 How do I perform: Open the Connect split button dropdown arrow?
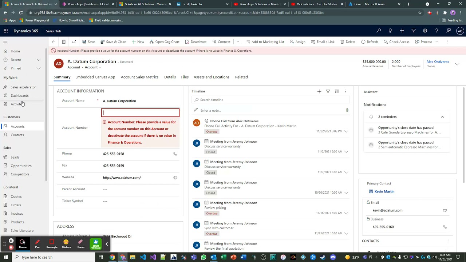[238, 42]
